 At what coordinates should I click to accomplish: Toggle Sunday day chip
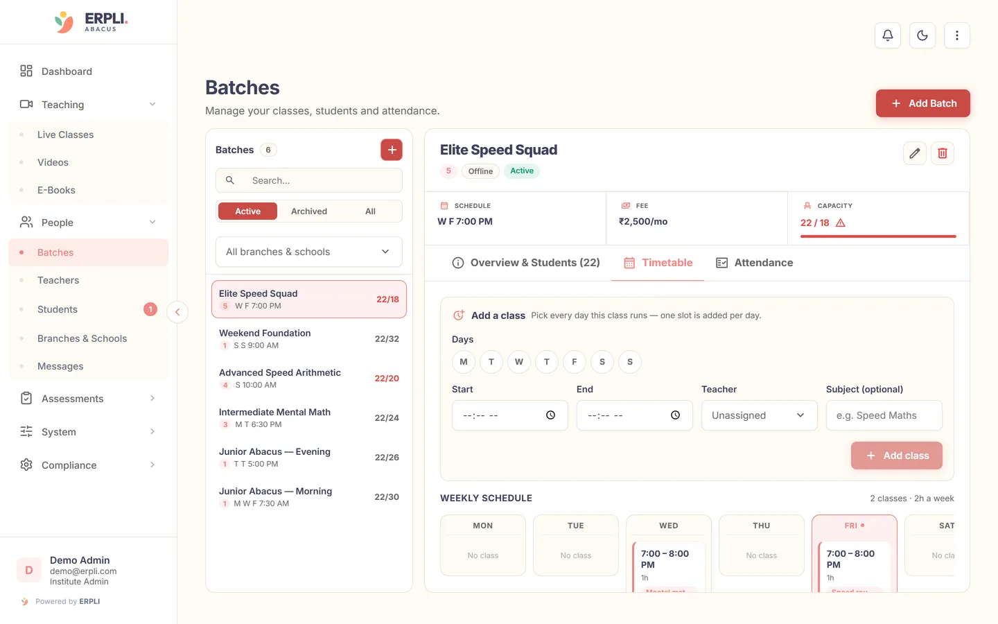point(630,362)
